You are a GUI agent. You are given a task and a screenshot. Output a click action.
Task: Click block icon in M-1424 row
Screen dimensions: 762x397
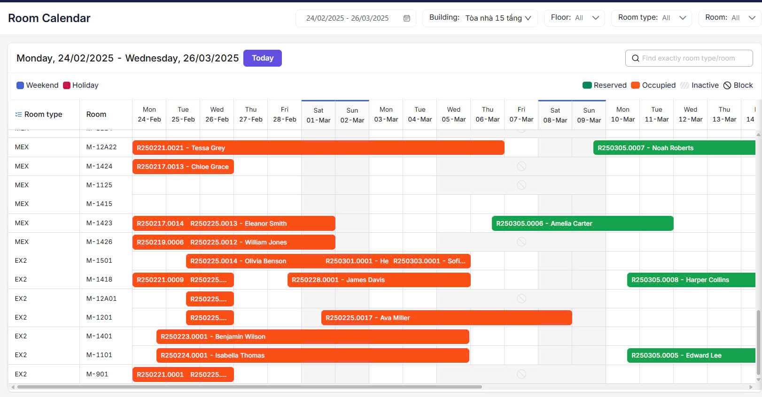point(521,166)
